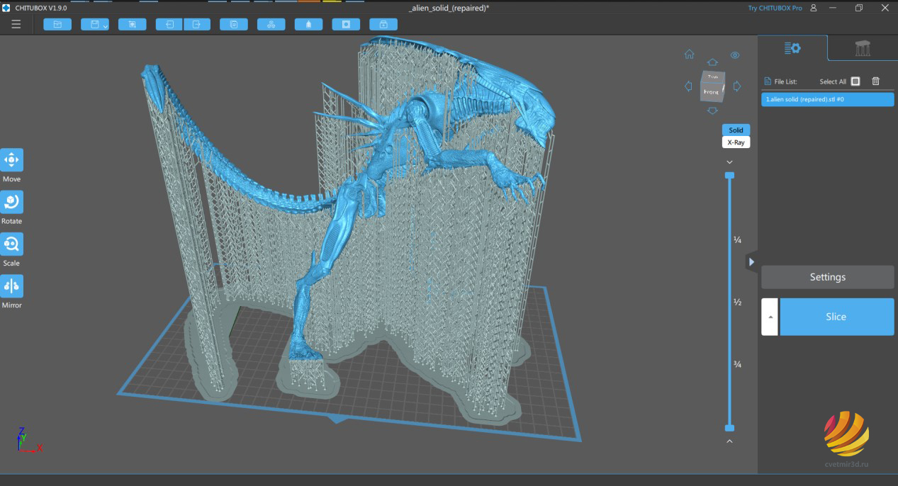This screenshot has width=898, height=486.
Task: Click the File List document icon
Action: click(x=767, y=81)
